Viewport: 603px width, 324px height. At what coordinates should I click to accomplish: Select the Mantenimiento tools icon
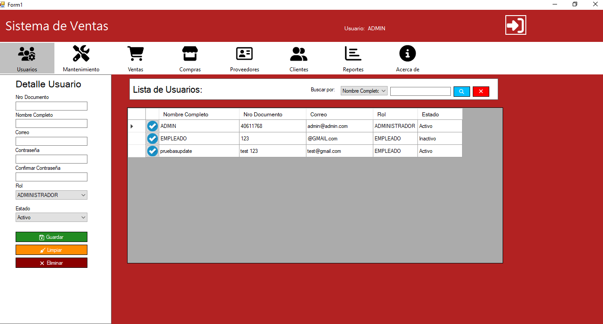coord(81,53)
